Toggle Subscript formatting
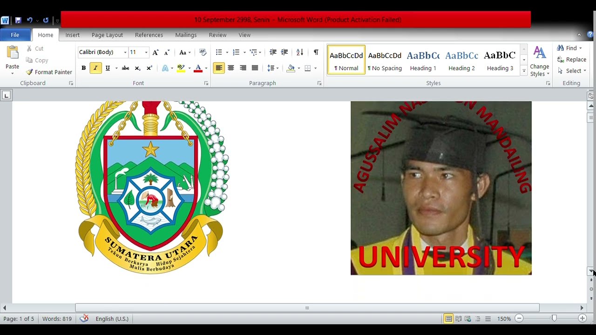 [137, 68]
